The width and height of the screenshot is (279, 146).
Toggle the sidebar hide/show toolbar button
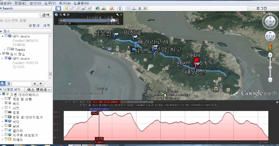(58, 8)
